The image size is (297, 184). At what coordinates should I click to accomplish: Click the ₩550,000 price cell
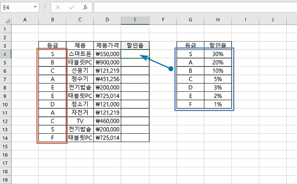pos(107,54)
